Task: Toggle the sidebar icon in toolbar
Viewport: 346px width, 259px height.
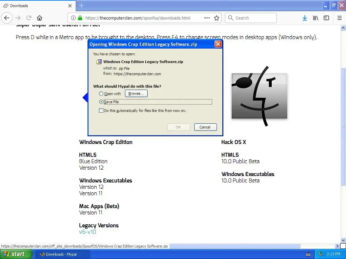Action: [326, 18]
